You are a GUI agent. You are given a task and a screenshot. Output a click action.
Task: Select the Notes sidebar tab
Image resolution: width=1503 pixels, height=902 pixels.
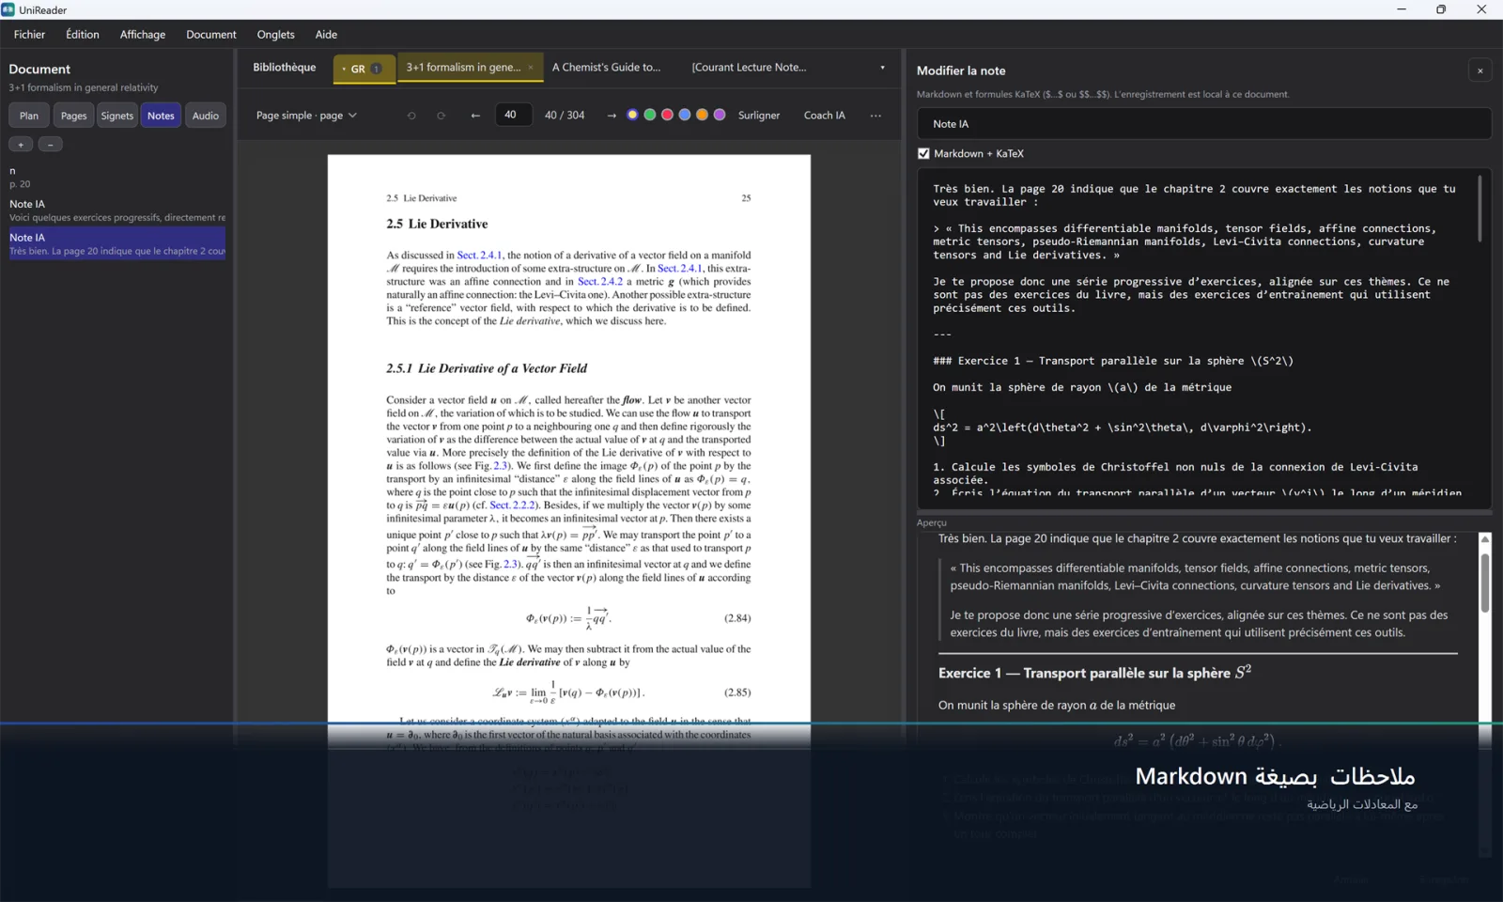[x=161, y=116]
